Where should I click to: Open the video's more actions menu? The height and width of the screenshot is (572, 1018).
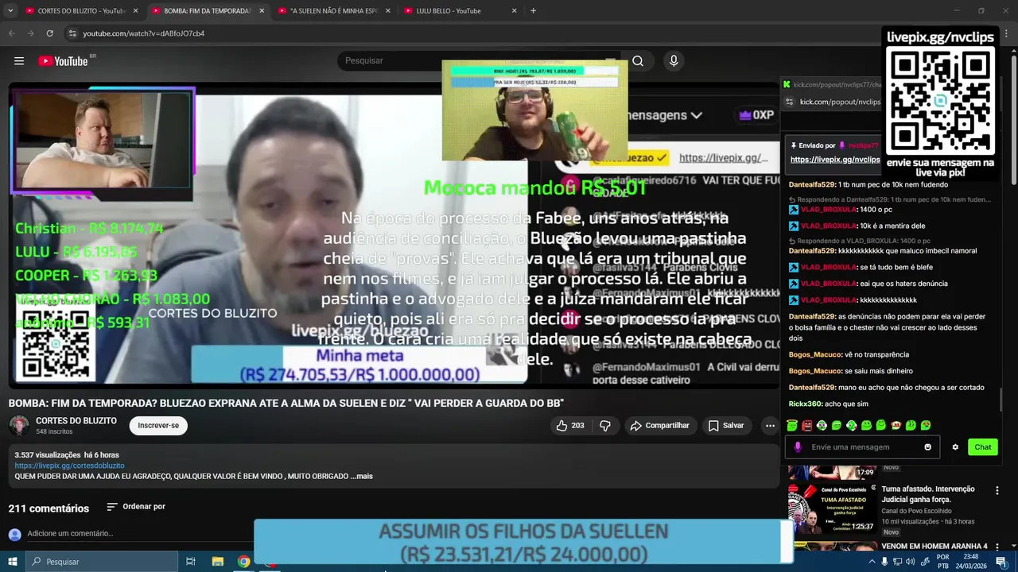tap(770, 426)
